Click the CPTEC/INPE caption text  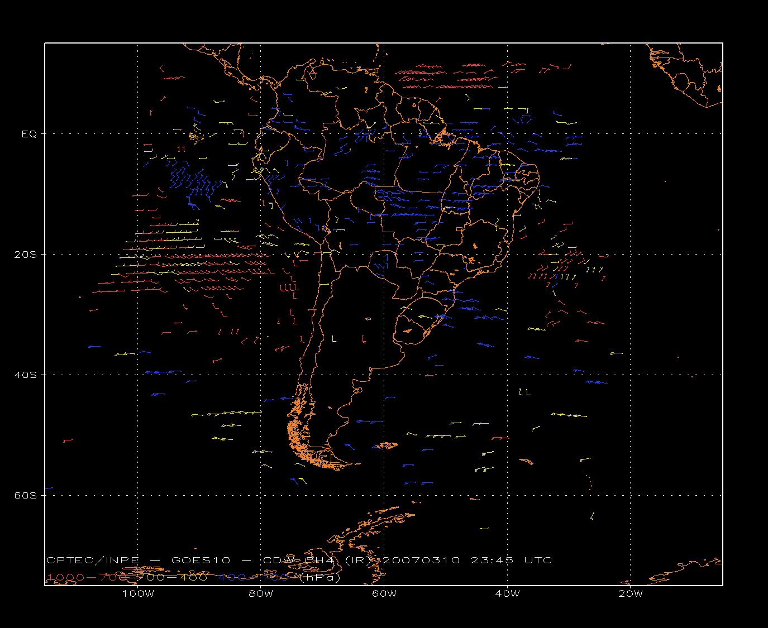pos(93,560)
